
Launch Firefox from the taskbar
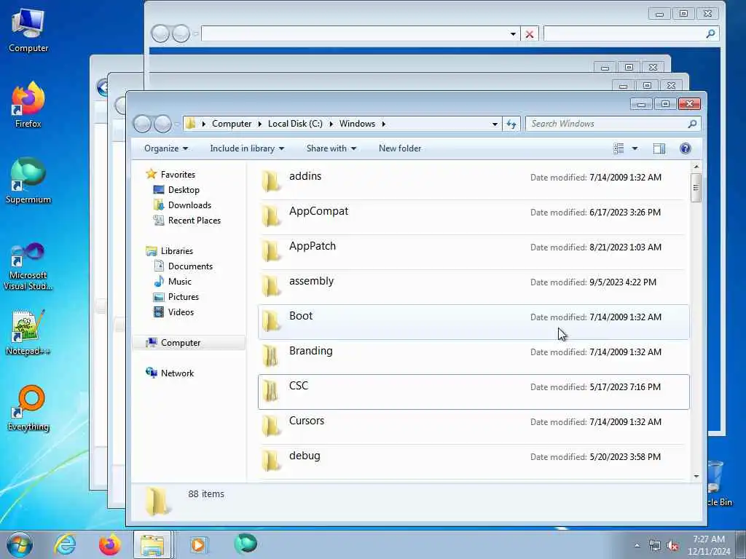pos(109,544)
